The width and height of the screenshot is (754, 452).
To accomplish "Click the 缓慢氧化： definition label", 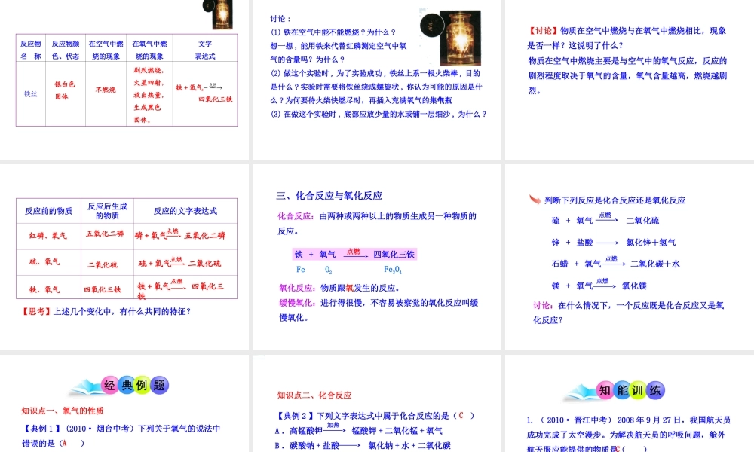I will tap(298, 303).
